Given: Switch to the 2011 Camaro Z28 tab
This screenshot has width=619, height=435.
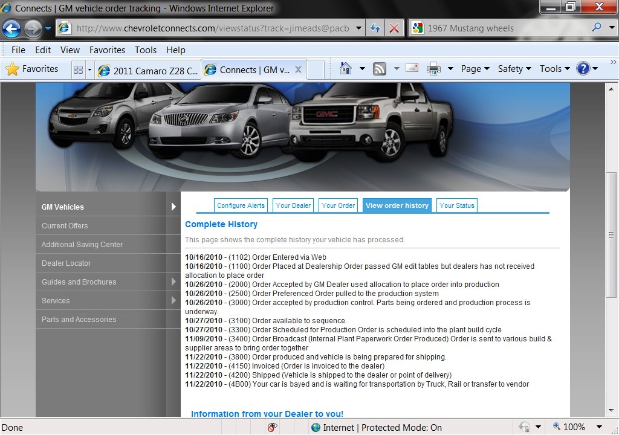Looking at the screenshot, I should tap(148, 70).
